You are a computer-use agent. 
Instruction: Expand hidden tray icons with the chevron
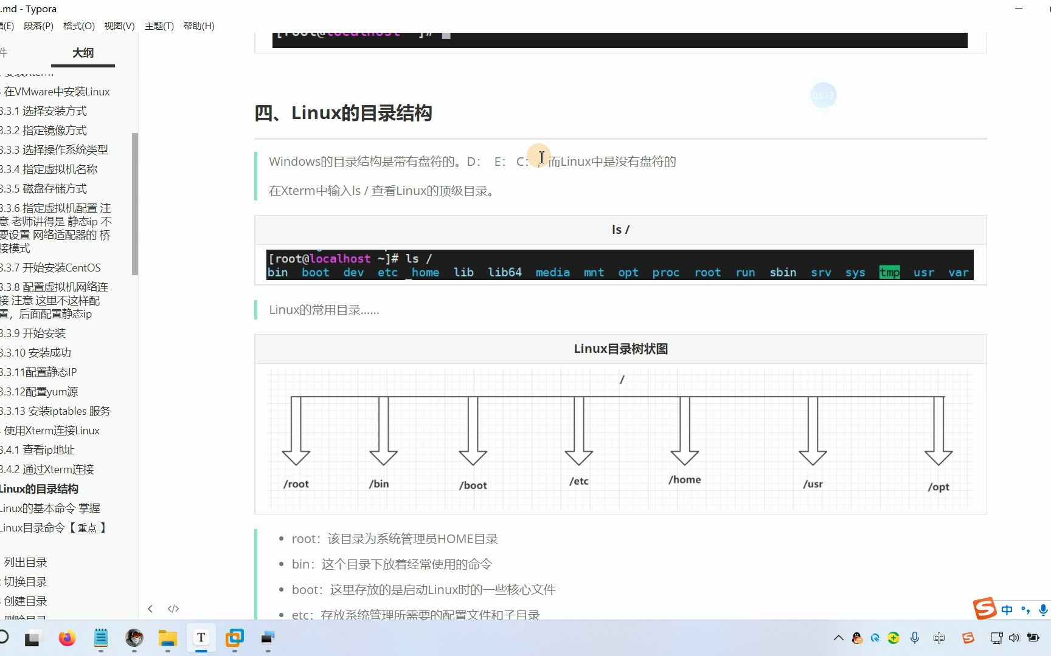838,638
